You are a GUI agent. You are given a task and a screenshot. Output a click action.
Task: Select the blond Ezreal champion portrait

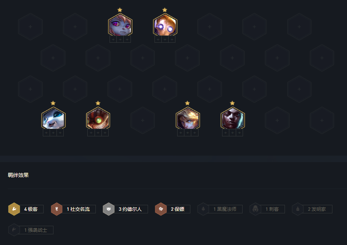click(188, 118)
